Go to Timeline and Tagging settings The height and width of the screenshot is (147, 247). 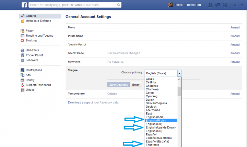coord(39,36)
